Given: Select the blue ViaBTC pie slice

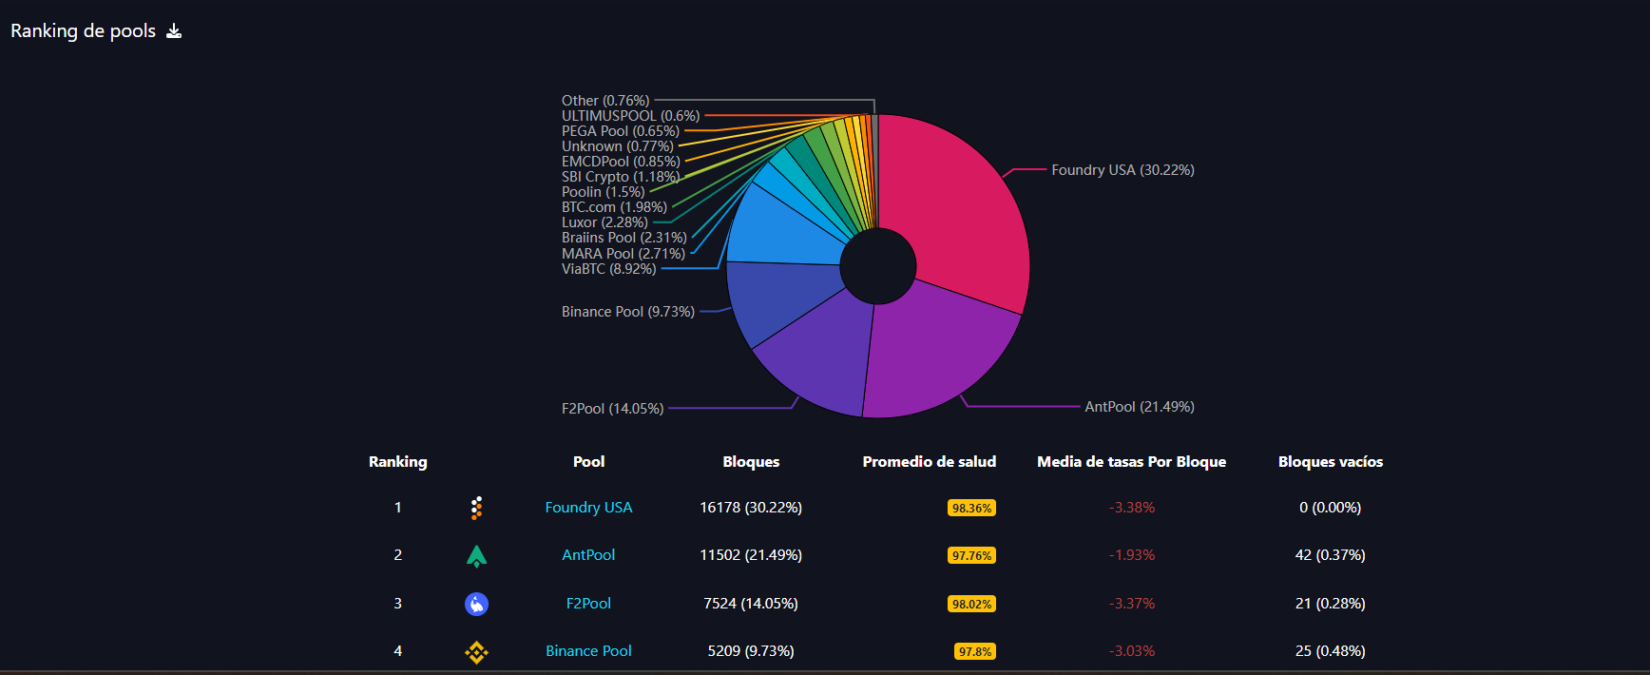Looking at the screenshot, I should (779, 228).
